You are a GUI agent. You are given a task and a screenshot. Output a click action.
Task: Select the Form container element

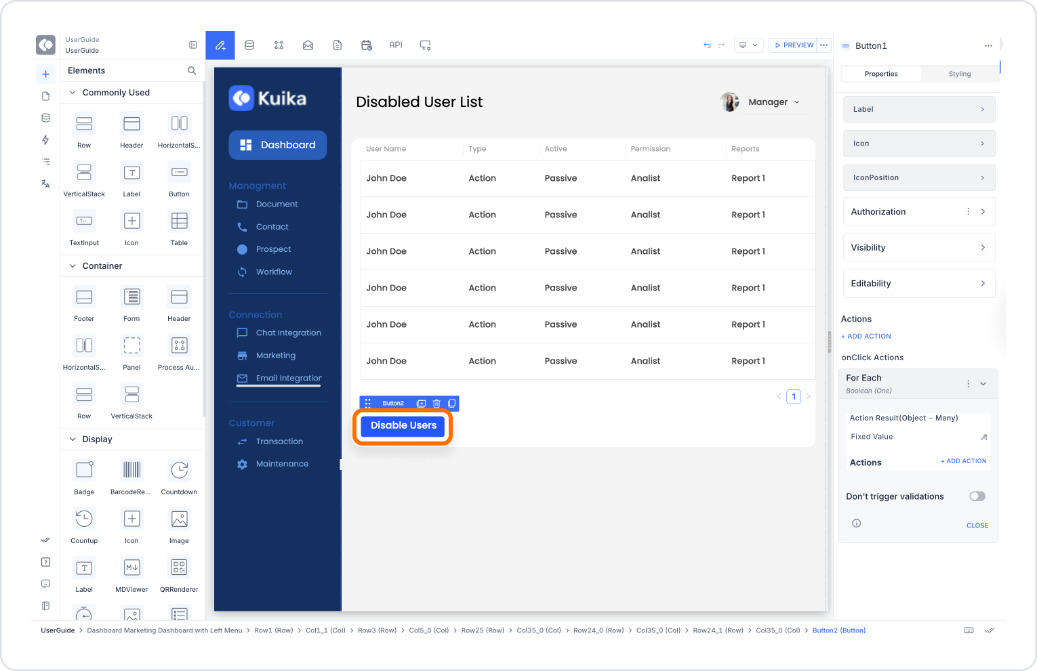[131, 304]
